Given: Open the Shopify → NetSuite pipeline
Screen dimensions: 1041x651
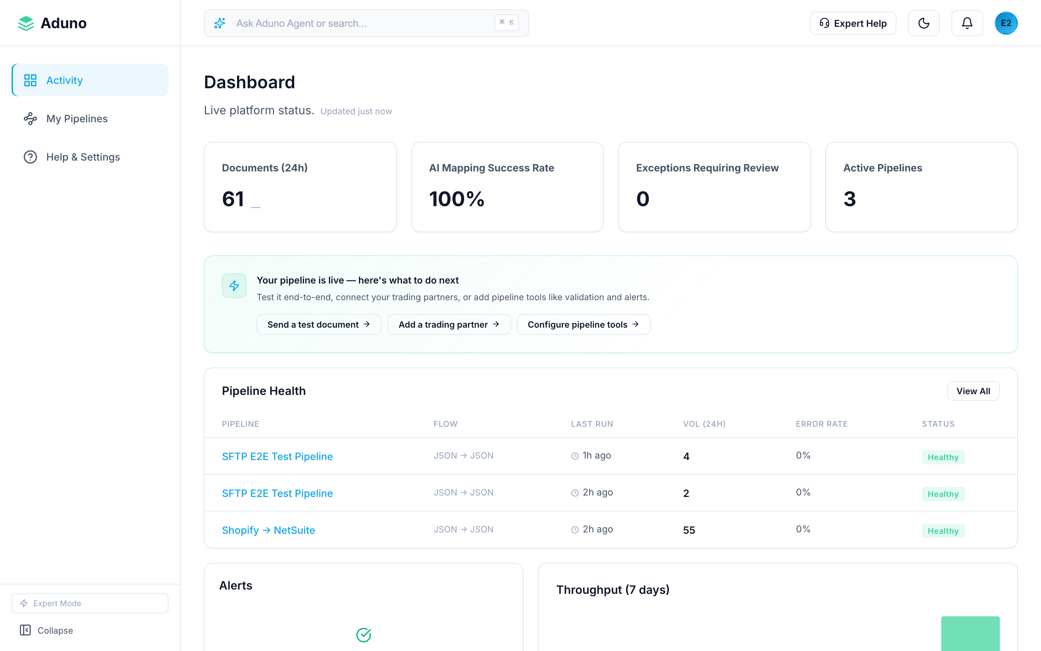Looking at the screenshot, I should 268,530.
